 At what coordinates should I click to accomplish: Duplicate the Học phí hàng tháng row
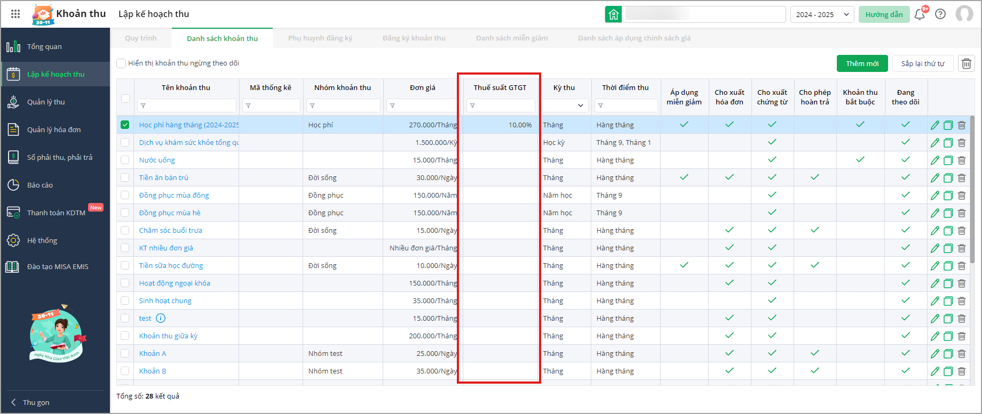[x=948, y=125]
